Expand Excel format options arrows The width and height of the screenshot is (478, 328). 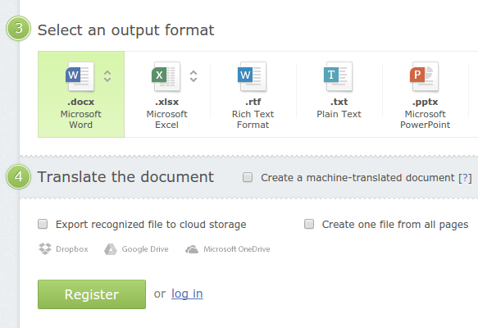coord(193,76)
